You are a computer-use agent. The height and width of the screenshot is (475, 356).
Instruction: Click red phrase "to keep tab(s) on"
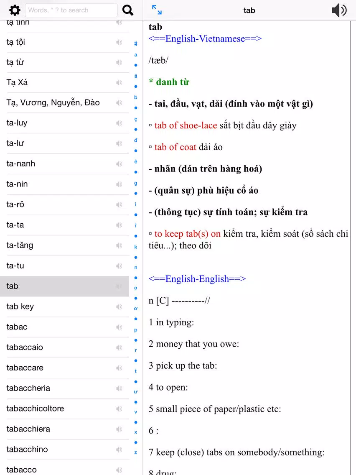(x=187, y=234)
